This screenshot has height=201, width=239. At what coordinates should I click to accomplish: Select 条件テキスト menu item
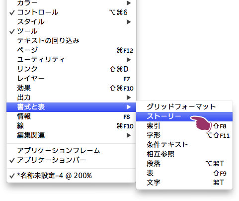pos(184,145)
